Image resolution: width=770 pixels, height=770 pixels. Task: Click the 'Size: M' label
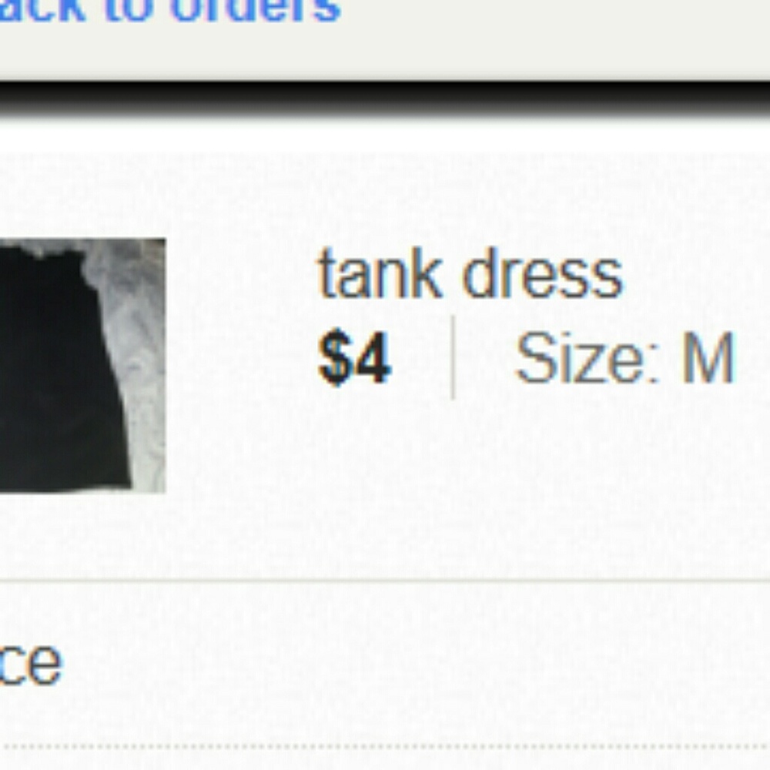[x=624, y=357]
